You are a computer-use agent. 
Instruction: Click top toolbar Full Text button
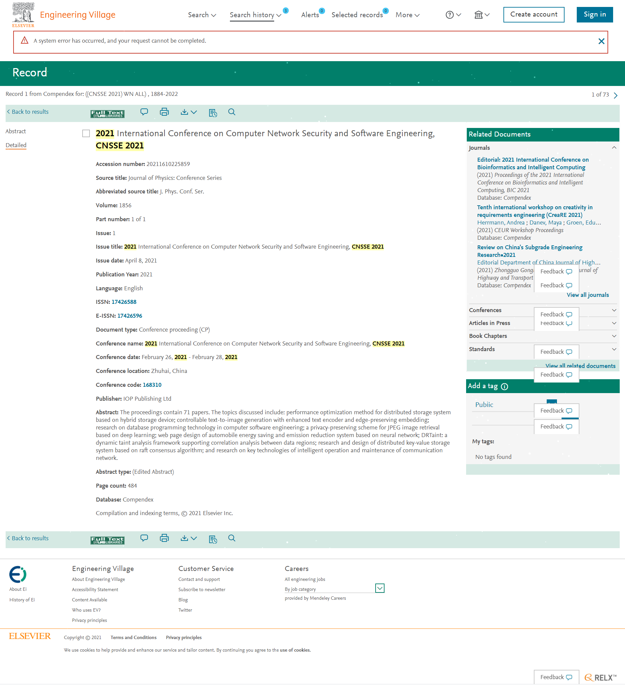108,113
